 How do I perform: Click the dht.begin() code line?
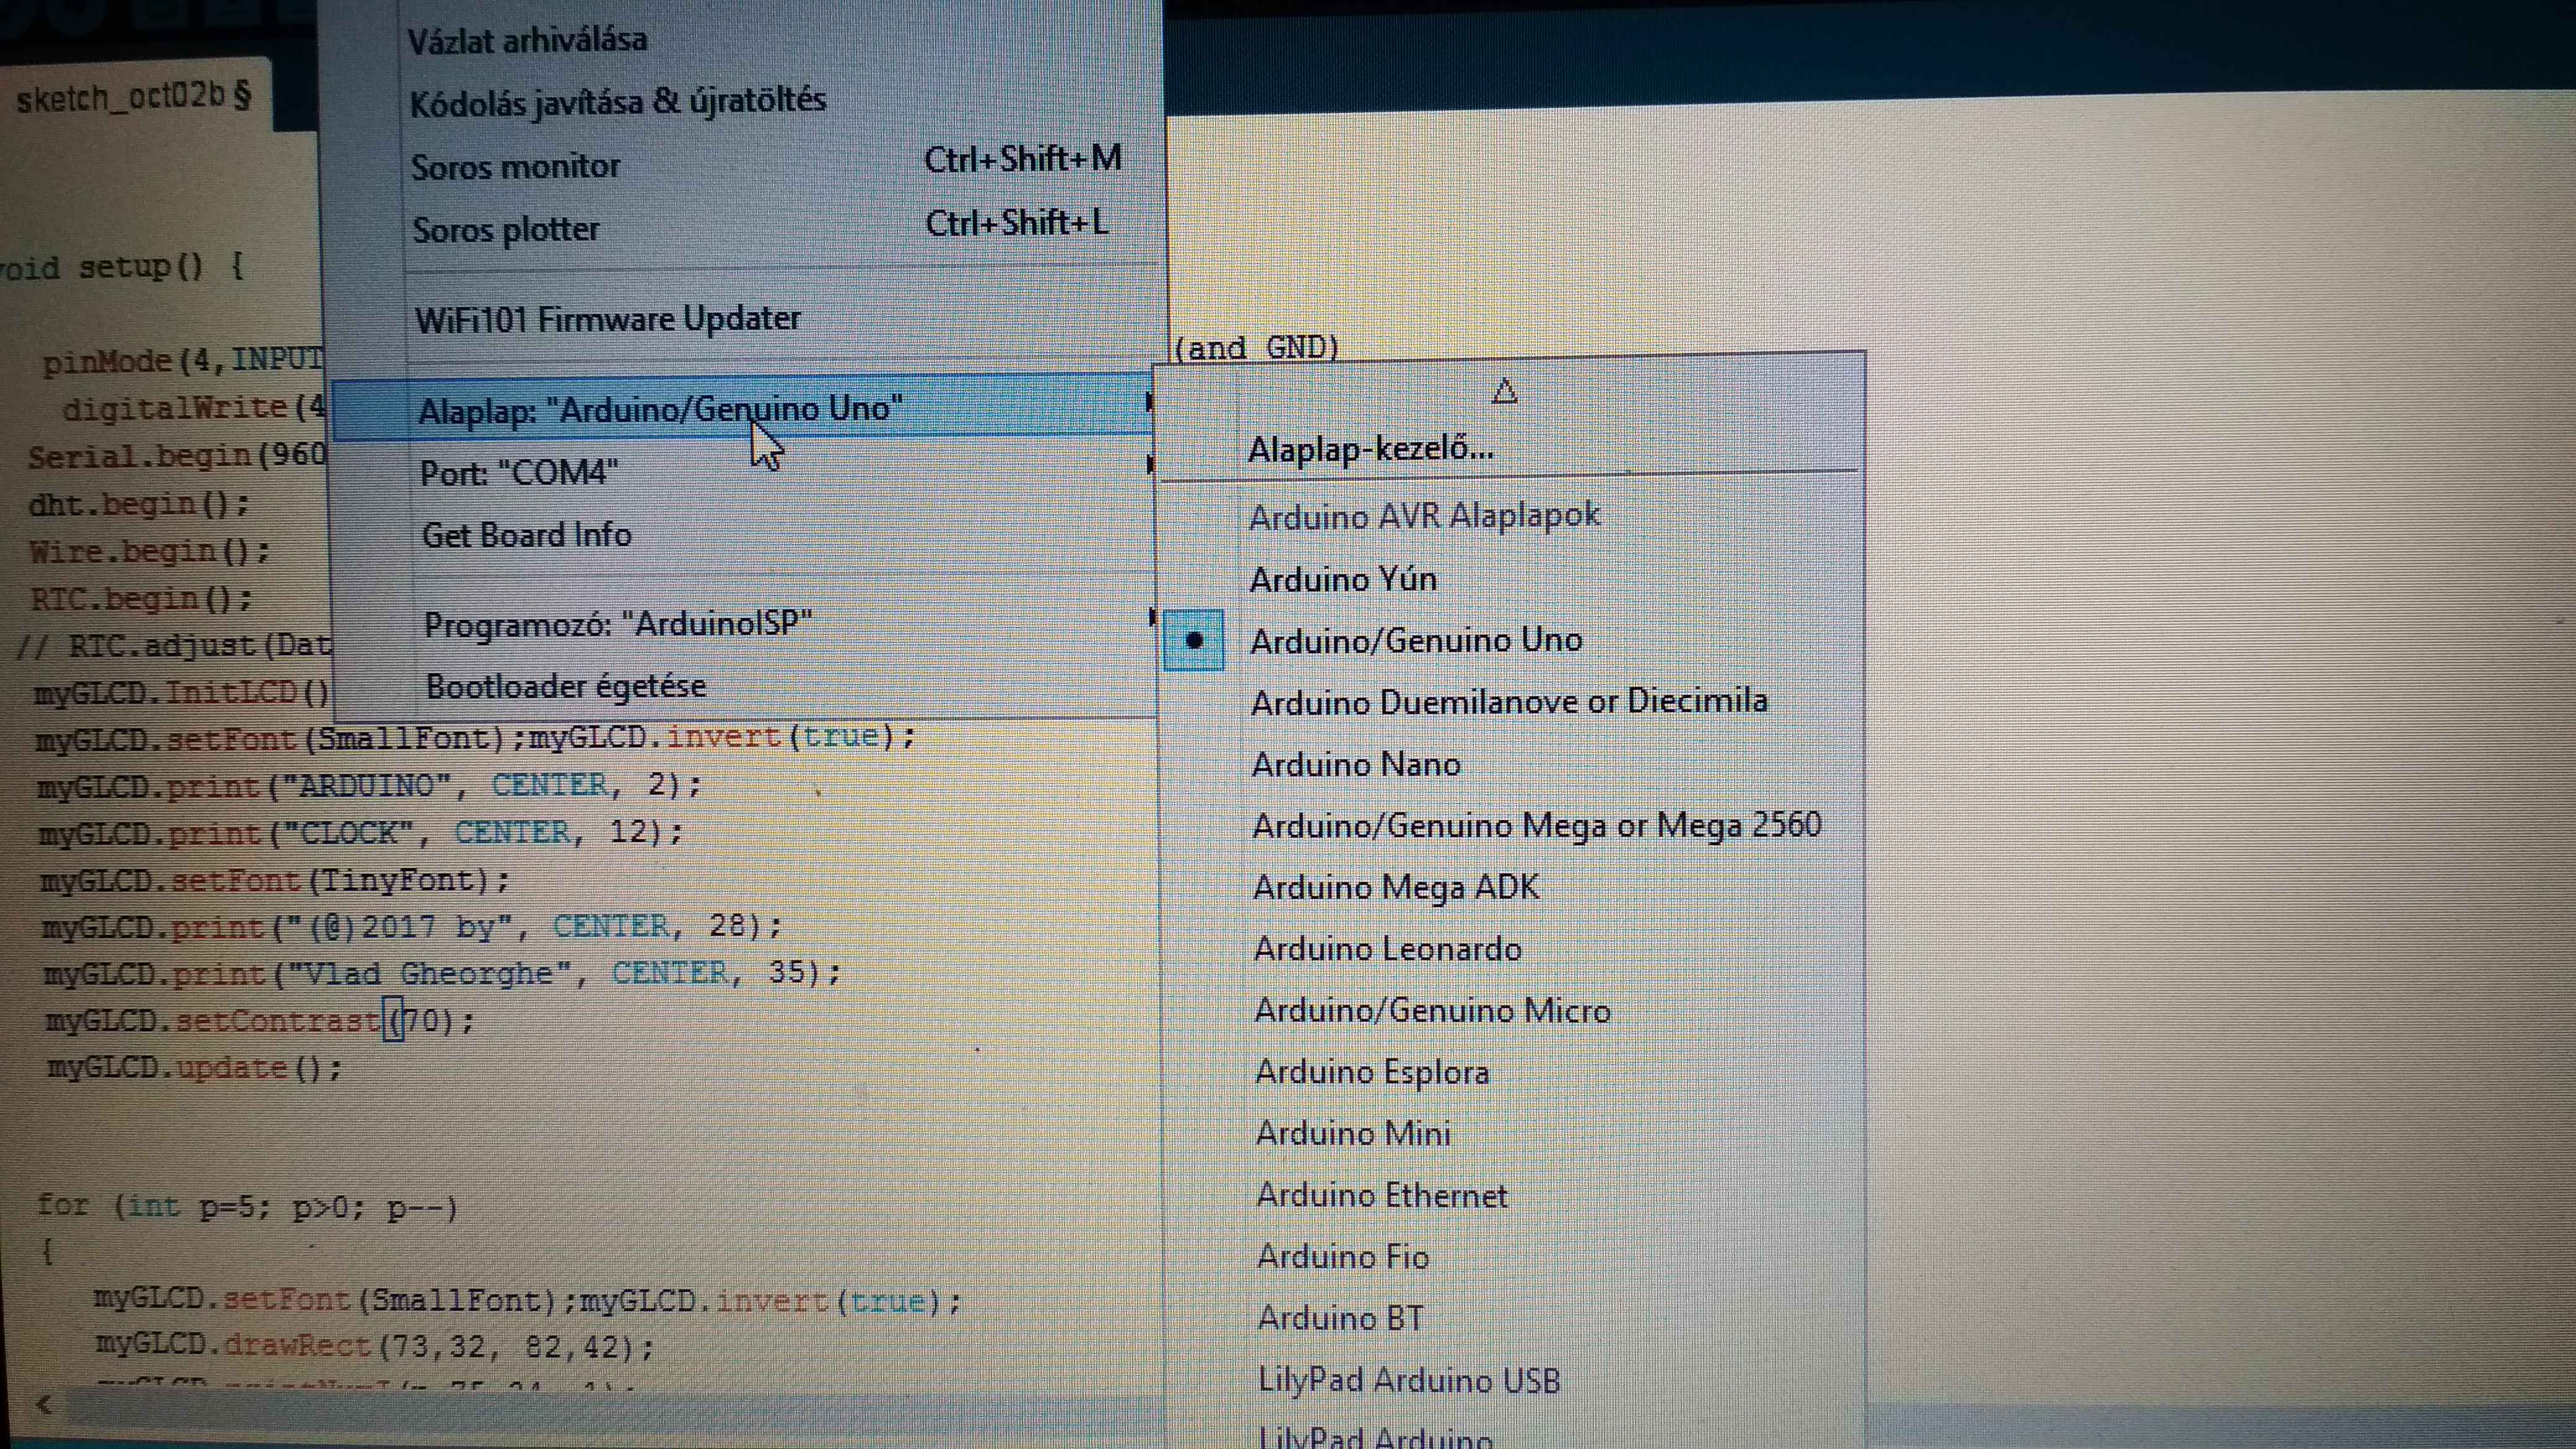click(139, 504)
